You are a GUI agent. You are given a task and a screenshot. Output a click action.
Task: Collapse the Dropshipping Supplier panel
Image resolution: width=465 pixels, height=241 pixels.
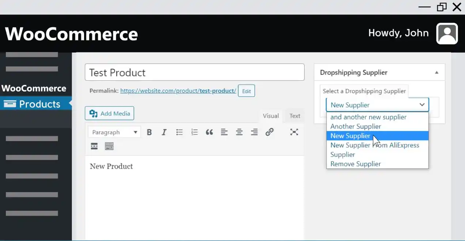tap(436, 73)
